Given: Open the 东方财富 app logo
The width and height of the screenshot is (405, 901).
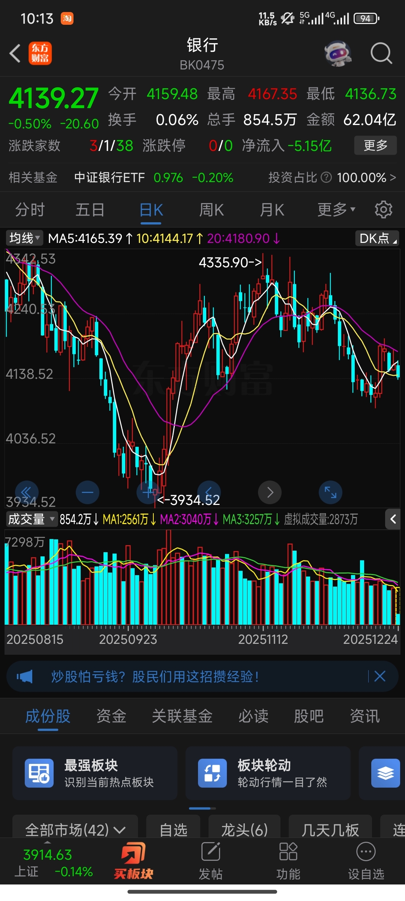Looking at the screenshot, I should 40,53.
